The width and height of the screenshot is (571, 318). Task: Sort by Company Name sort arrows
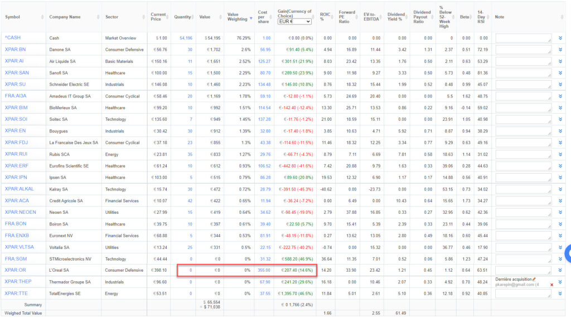tap(98, 17)
